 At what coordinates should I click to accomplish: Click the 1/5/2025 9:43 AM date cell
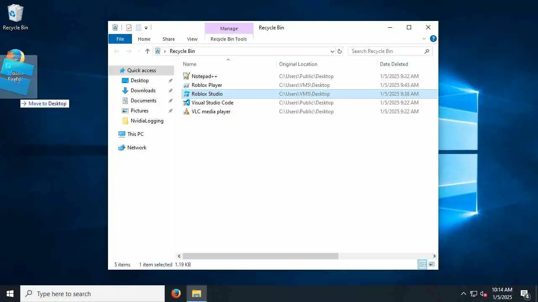click(x=399, y=85)
